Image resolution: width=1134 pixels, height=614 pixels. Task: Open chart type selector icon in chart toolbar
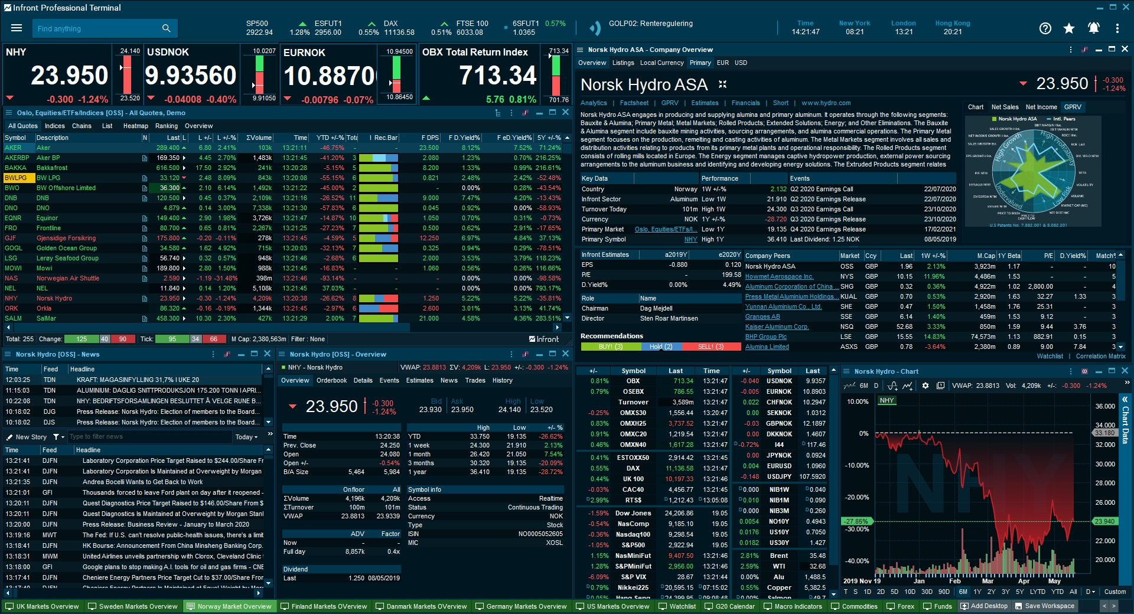click(x=850, y=386)
